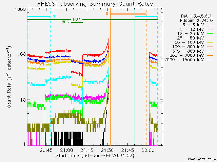This screenshot has width=217, height=162.
Task: Click the yellow legend line for 50-100 keV
Action: 210,43
